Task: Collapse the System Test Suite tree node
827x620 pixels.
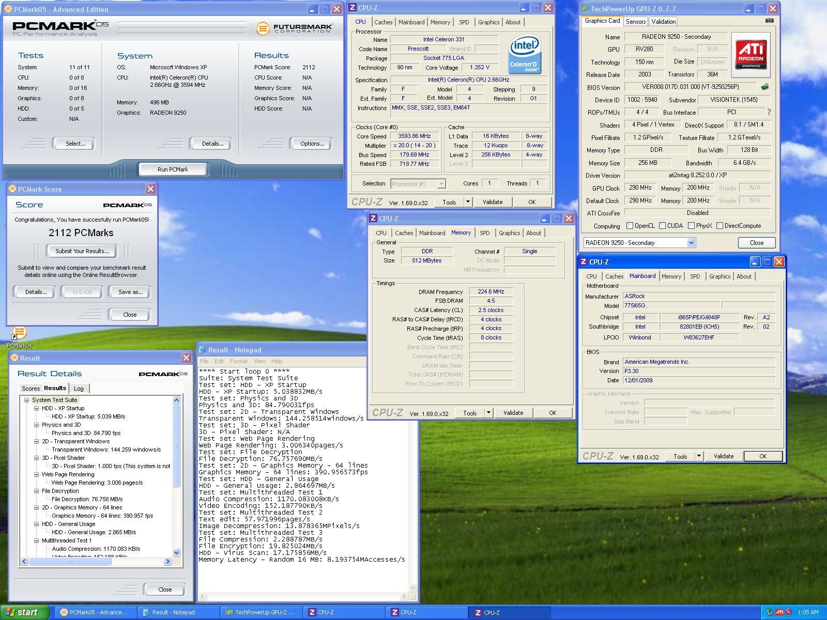Action: click(x=27, y=400)
